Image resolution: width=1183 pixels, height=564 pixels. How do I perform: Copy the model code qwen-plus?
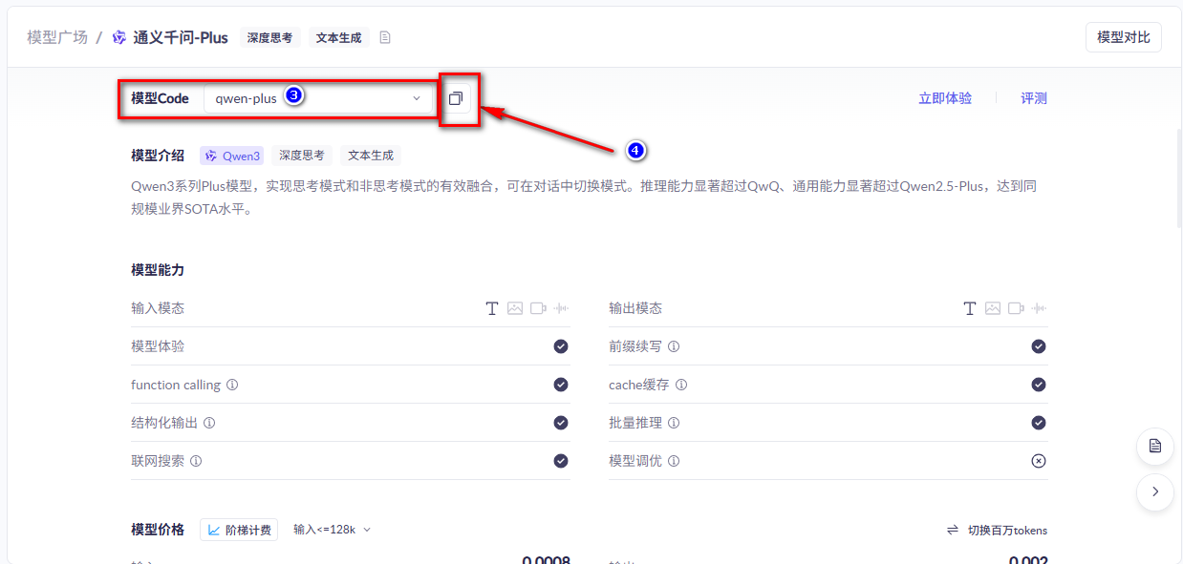(456, 98)
